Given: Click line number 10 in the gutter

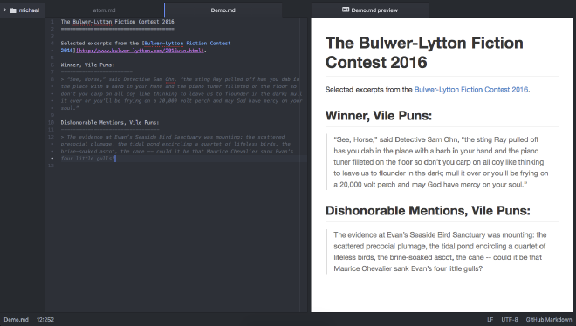Looking at the screenshot, I should tap(51, 123).
